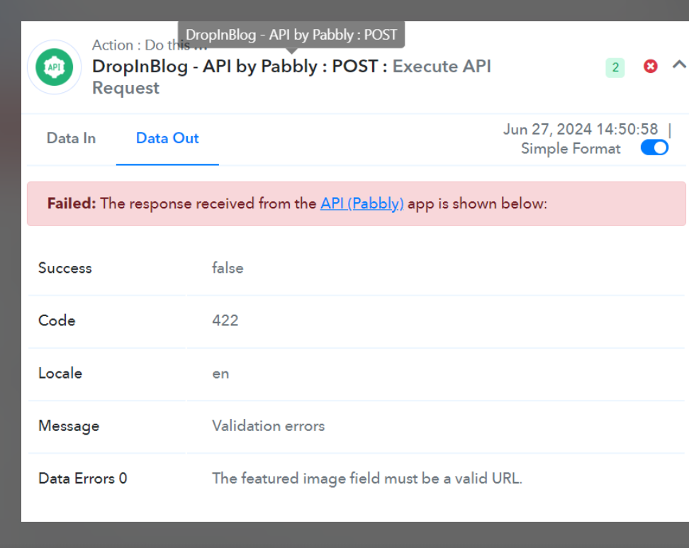Click the Code field label

click(57, 320)
